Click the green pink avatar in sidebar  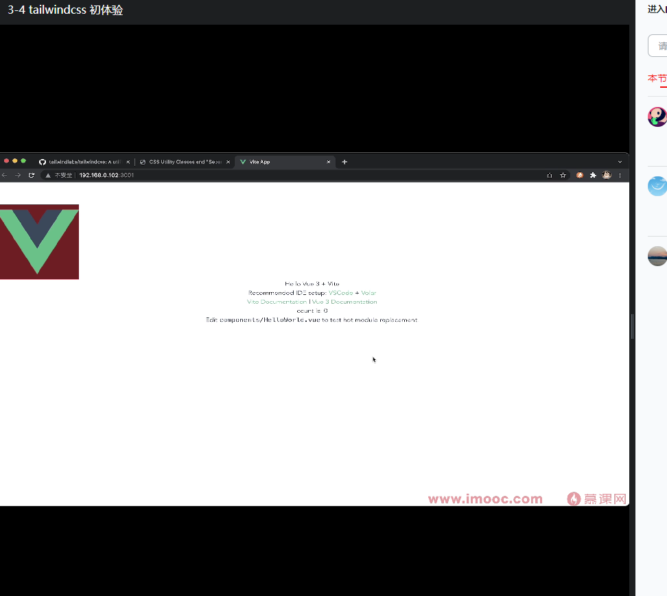click(657, 117)
